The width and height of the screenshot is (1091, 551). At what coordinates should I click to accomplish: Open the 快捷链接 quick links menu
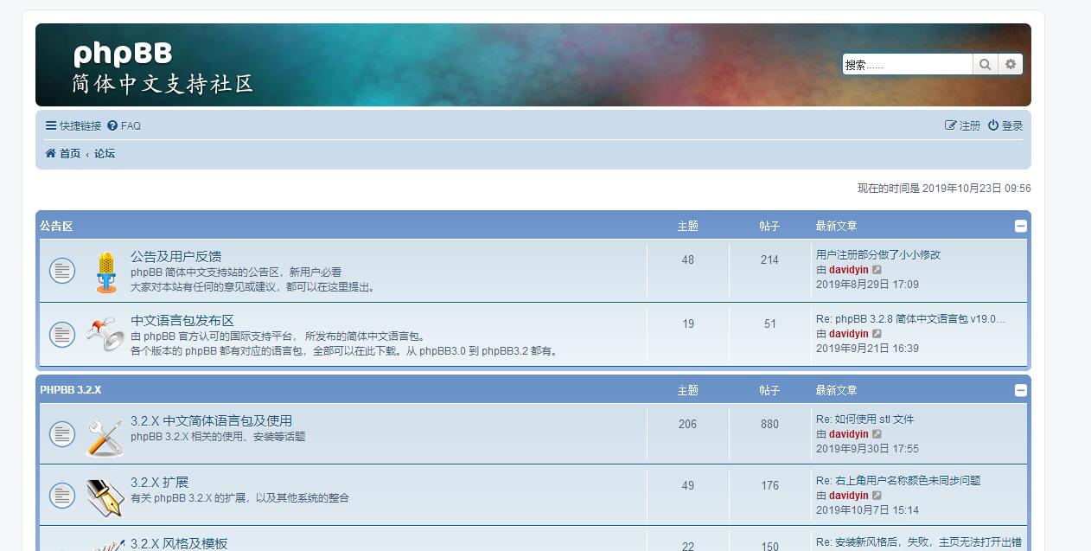(x=73, y=125)
